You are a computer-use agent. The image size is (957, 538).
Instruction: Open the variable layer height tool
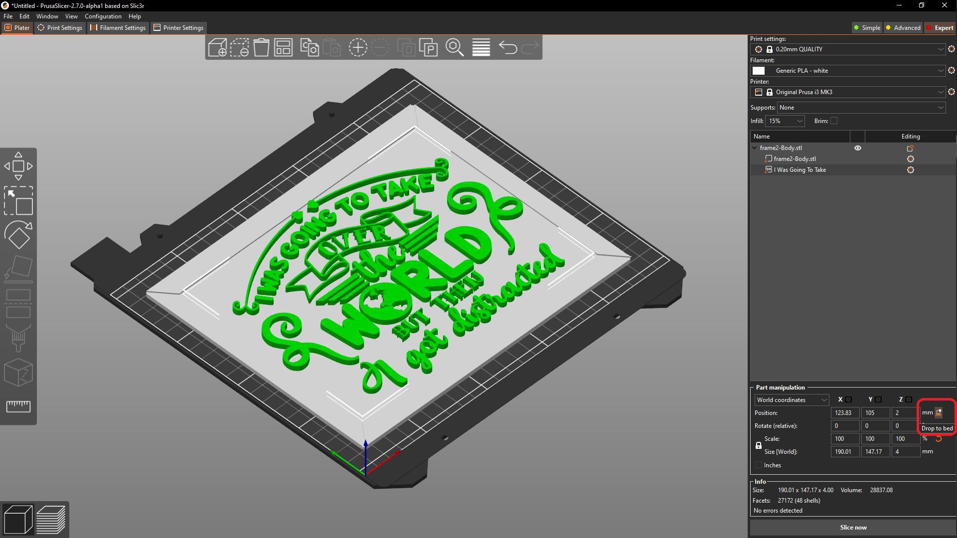[481, 47]
